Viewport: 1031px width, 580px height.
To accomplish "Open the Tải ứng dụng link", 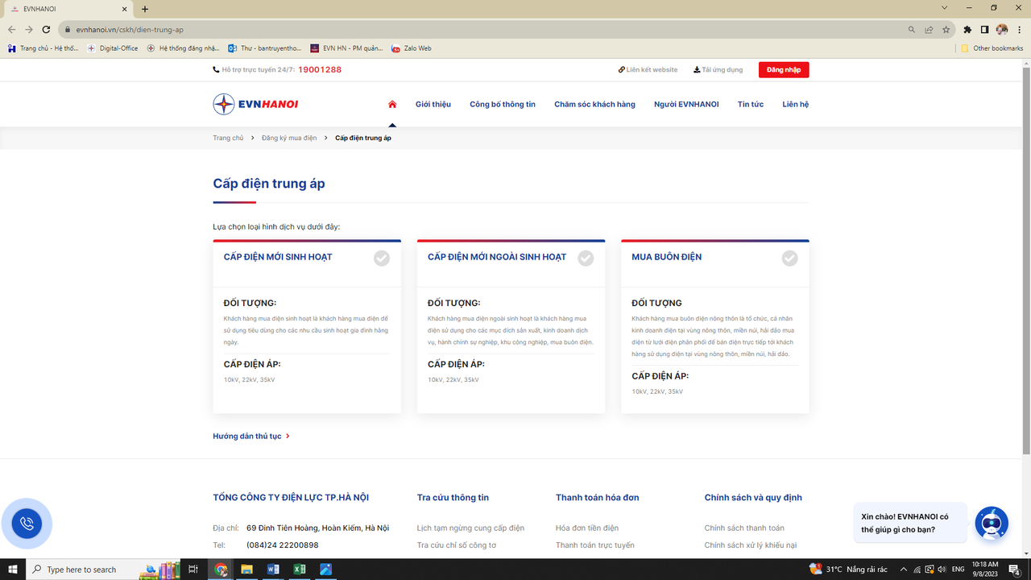I will pos(718,70).
